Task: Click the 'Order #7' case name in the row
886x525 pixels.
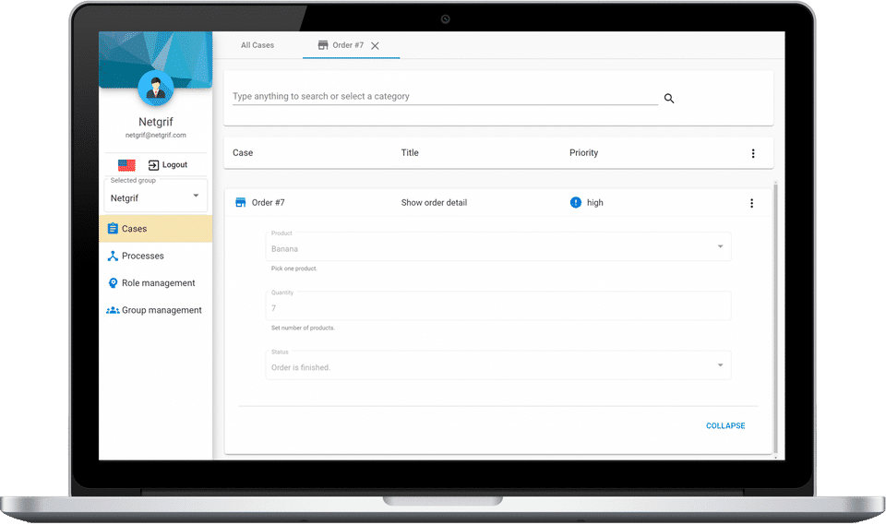Action: point(269,203)
